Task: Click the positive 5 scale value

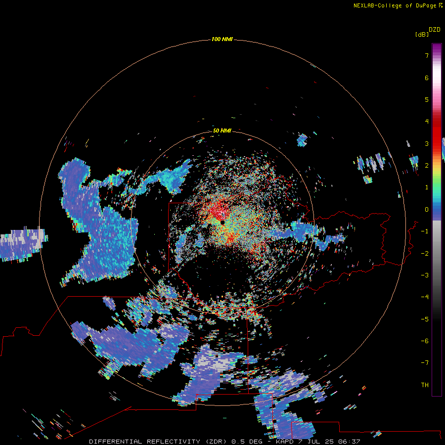Action: click(427, 99)
